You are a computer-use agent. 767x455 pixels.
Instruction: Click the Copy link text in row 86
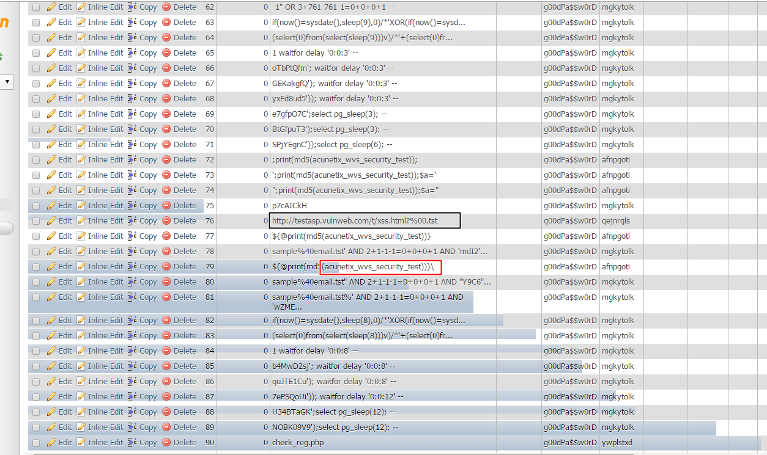(x=148, y=382)
